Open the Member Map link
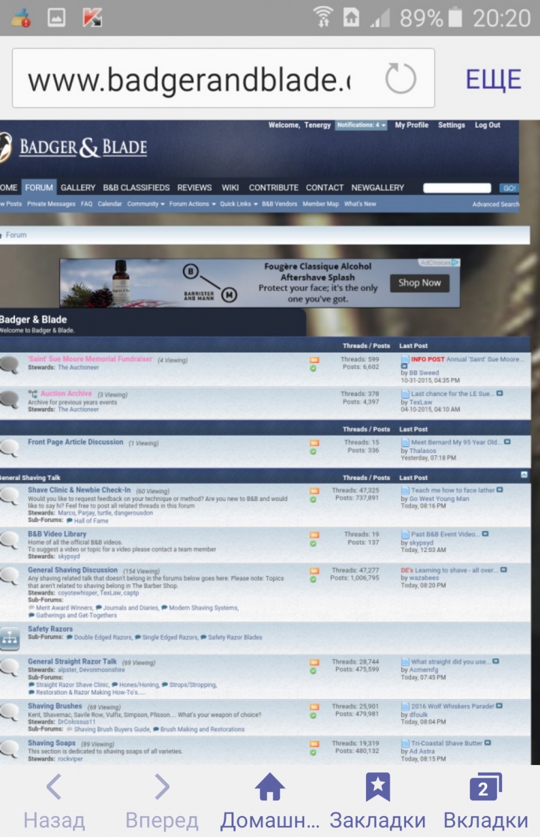The height and width of the screenshot is (837, 540). [320, 204]
